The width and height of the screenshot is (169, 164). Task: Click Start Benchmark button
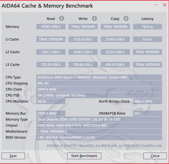(84, 156)
